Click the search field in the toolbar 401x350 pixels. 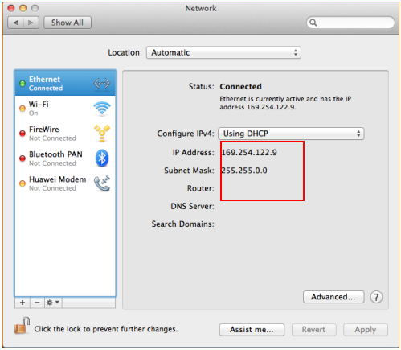coord(350,23)
